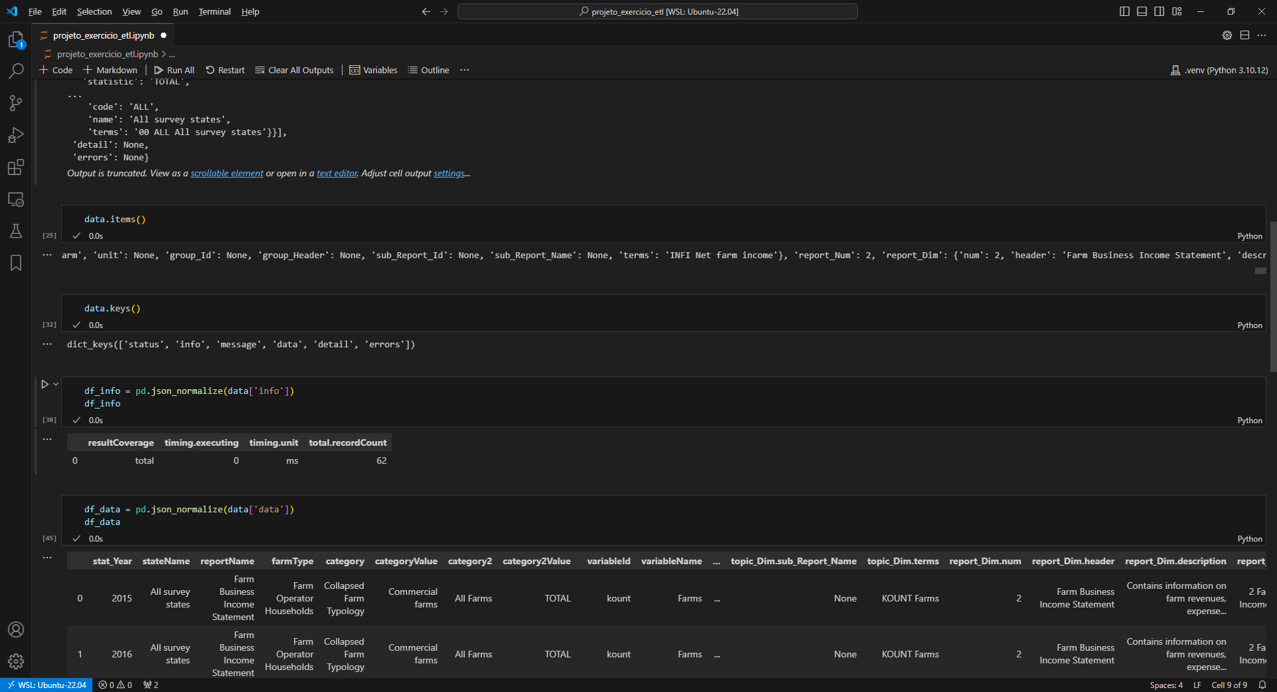
Task: Open Source Control view
Action: [x=16, y=103]
